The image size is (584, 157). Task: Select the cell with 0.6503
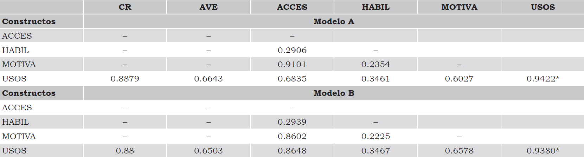[x=208, y=151]
